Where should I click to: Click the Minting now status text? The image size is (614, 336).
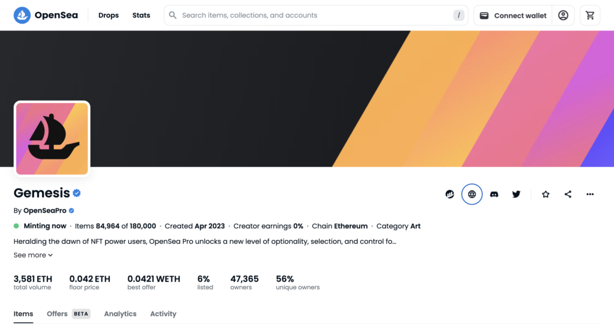click(x=45, y=226)
